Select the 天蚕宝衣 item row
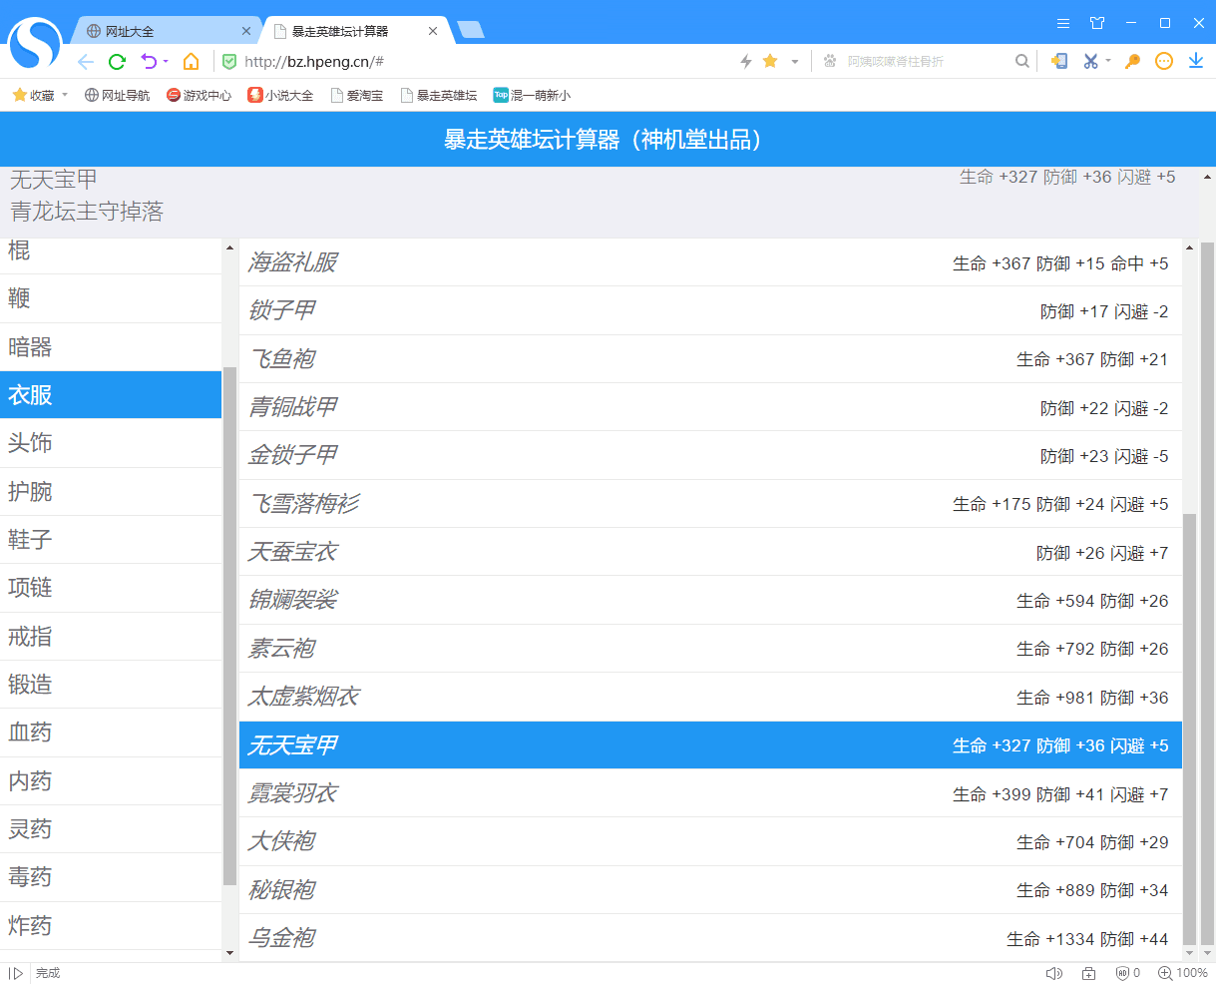Screen dimensions: 1216x984 click(710, 552)
